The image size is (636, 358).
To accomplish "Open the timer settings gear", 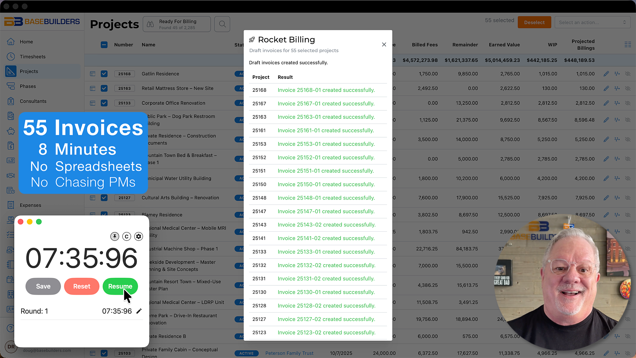I will tap(138, 236).
